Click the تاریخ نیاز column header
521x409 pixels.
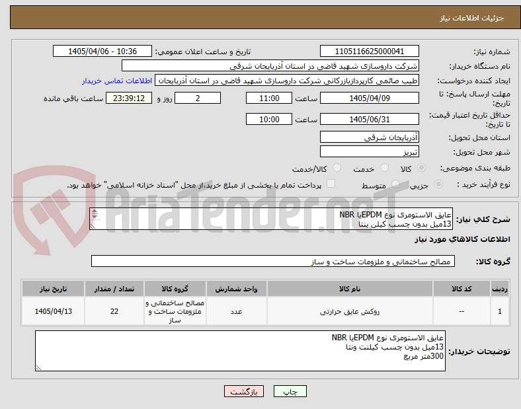(x=53, y=289)
